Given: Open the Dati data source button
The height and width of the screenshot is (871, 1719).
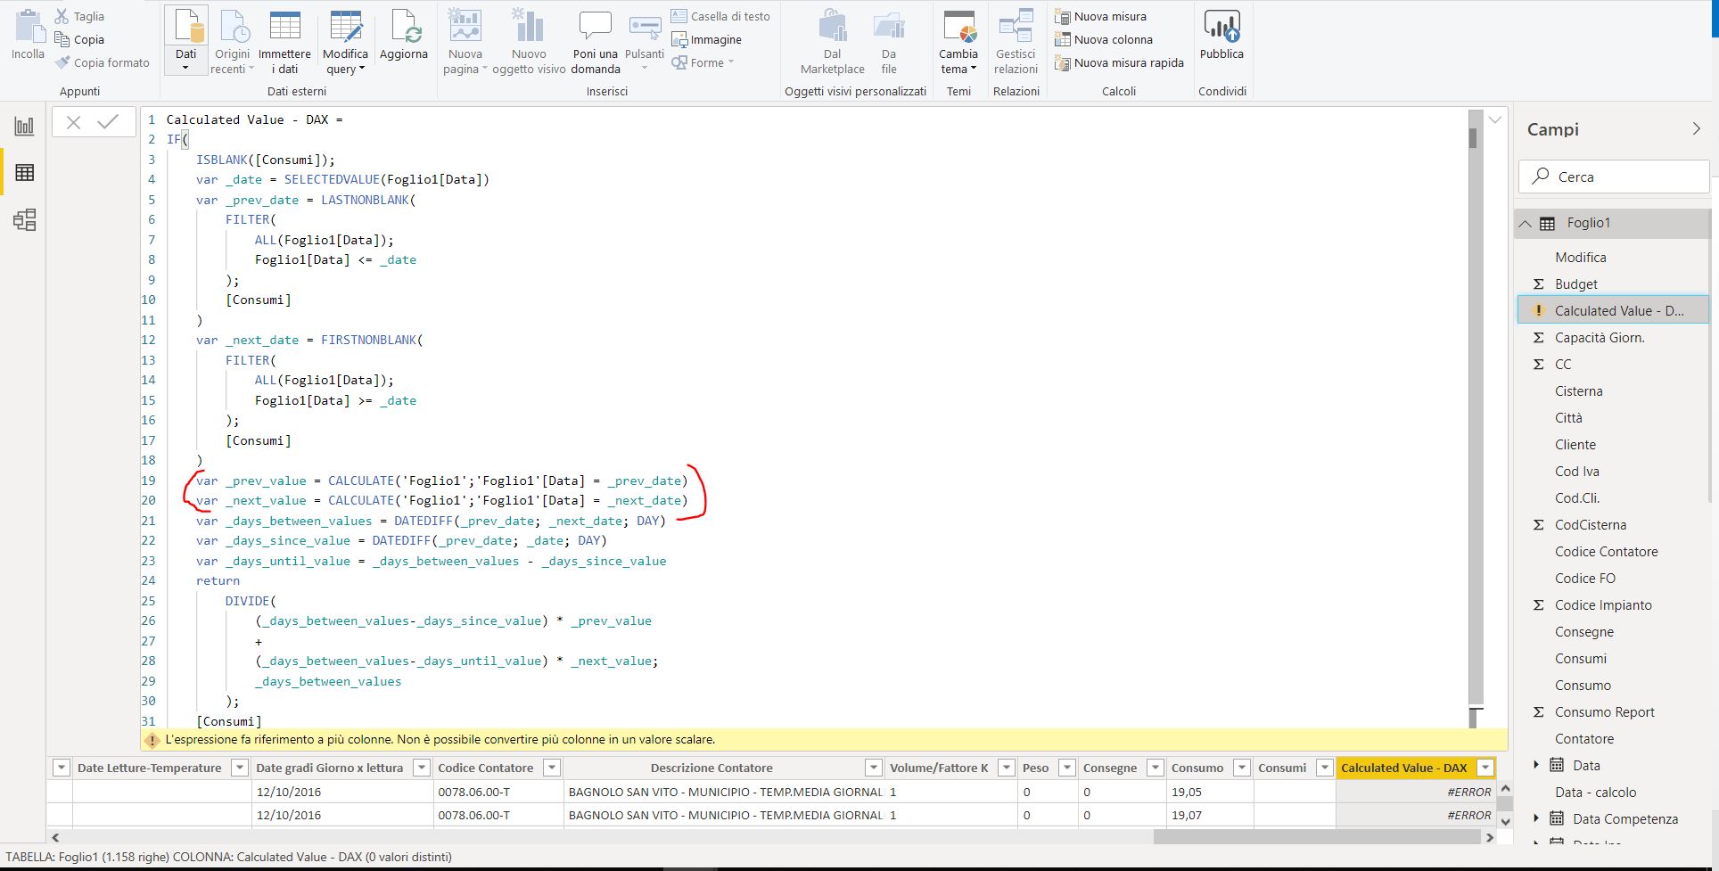Looking at the screenshot, I should pos(186,39).
